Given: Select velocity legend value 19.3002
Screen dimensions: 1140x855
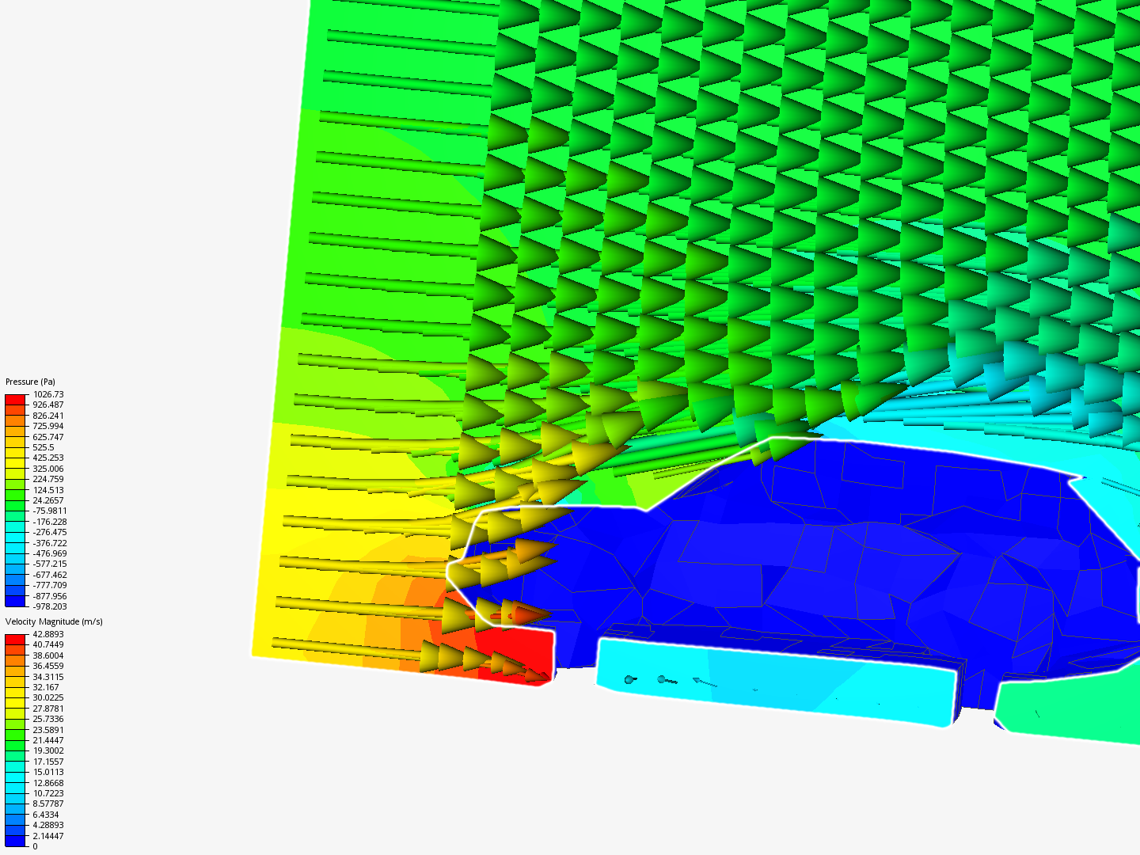Looking at the screenshot, I should click(48, 750).
